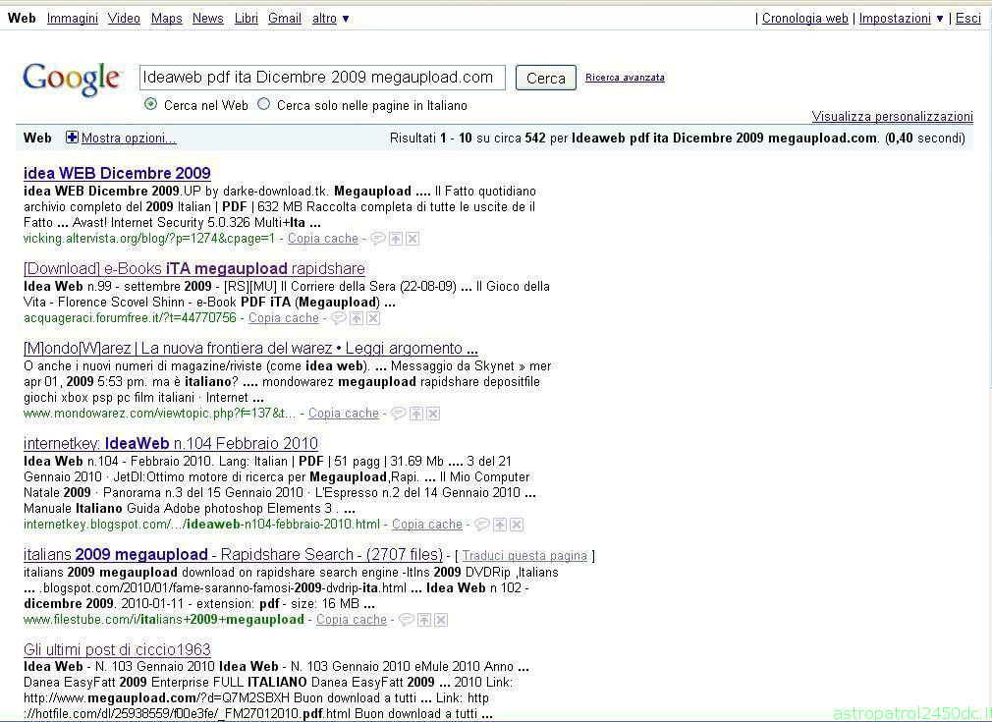Image resolution: width=992 pixels, height=722 pixels.
Task: Click inside the Google search query field
Action: tap(322, 78)
